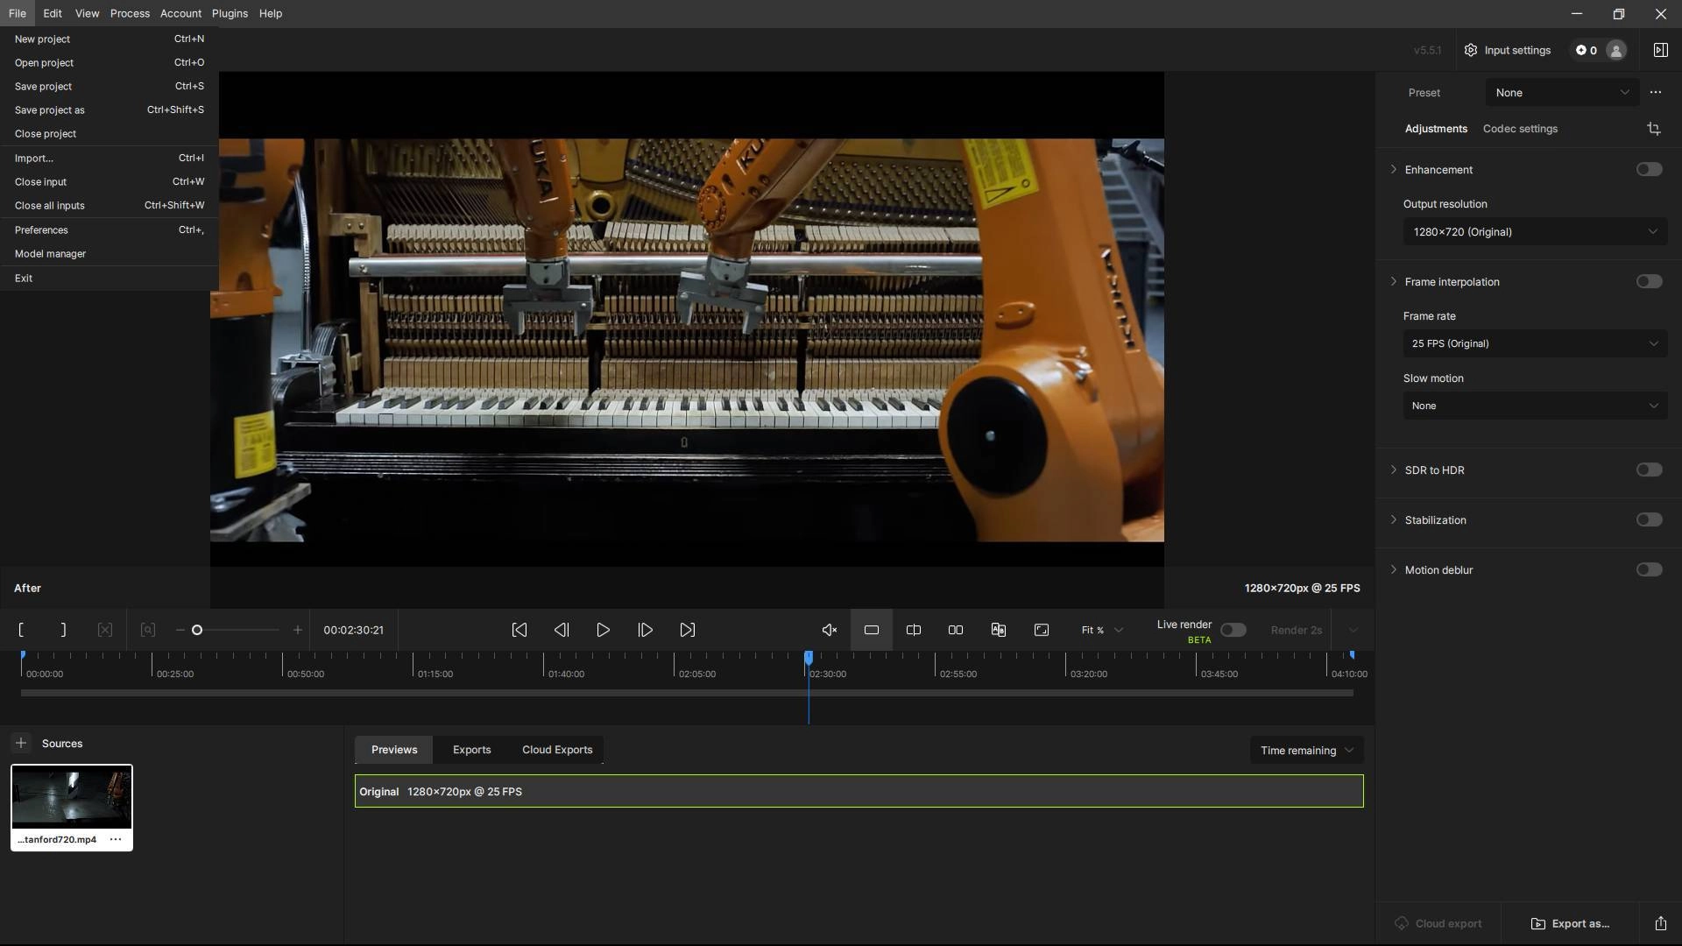Switch to Codec settings tab

point(1520,129)
